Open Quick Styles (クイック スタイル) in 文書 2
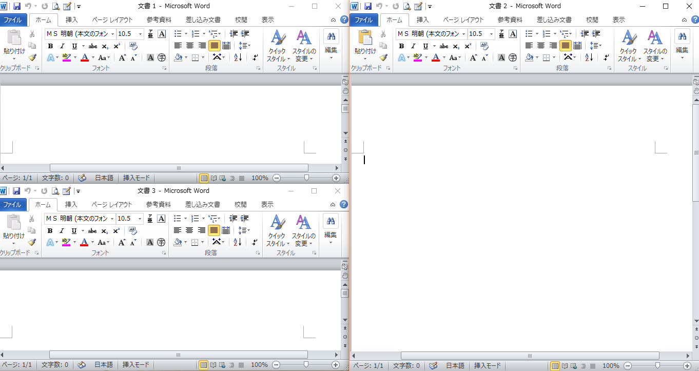This screenshot has width=699, height=371. pyautogui.click(x=629, y=46)
